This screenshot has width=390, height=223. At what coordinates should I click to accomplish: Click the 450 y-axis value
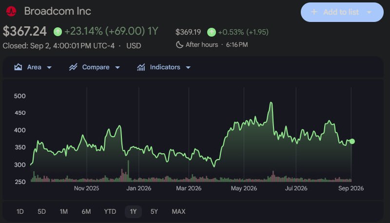tap(20, 113)
